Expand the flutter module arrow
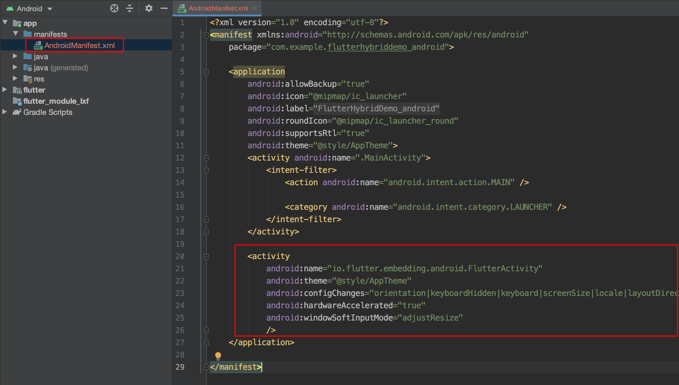Viewport: 679px width, 385px height. tap(5, 90)
